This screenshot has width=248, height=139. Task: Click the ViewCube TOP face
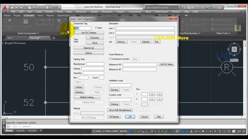pyautogui.click(x=234, y=49)
